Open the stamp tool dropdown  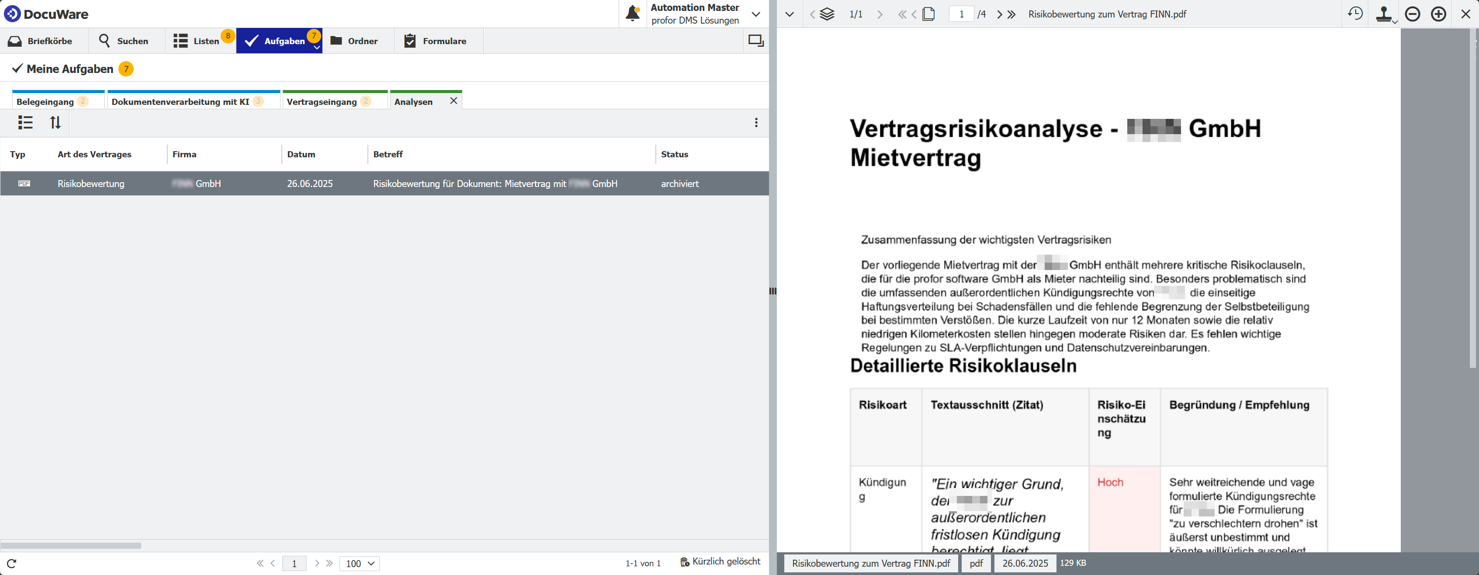point(1385,14)
